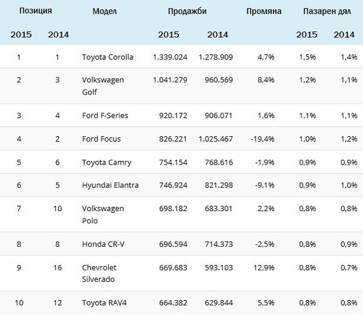Screen dimensions: 363x317
Task: Click the Ford Focus model name
Action: pos(101,139)
